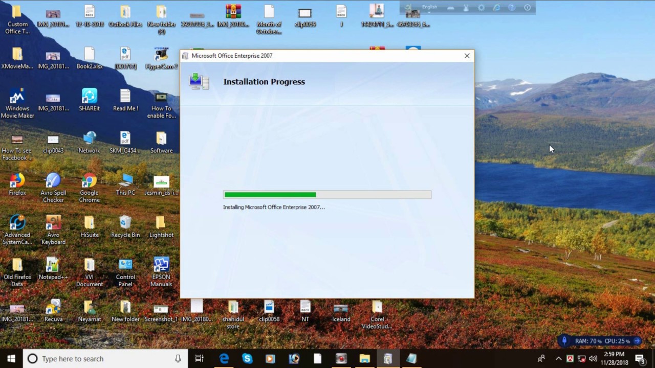Click the Notepad++ desktop icon
This screenshot has width=655, height=368.
(x=53, y=268)
